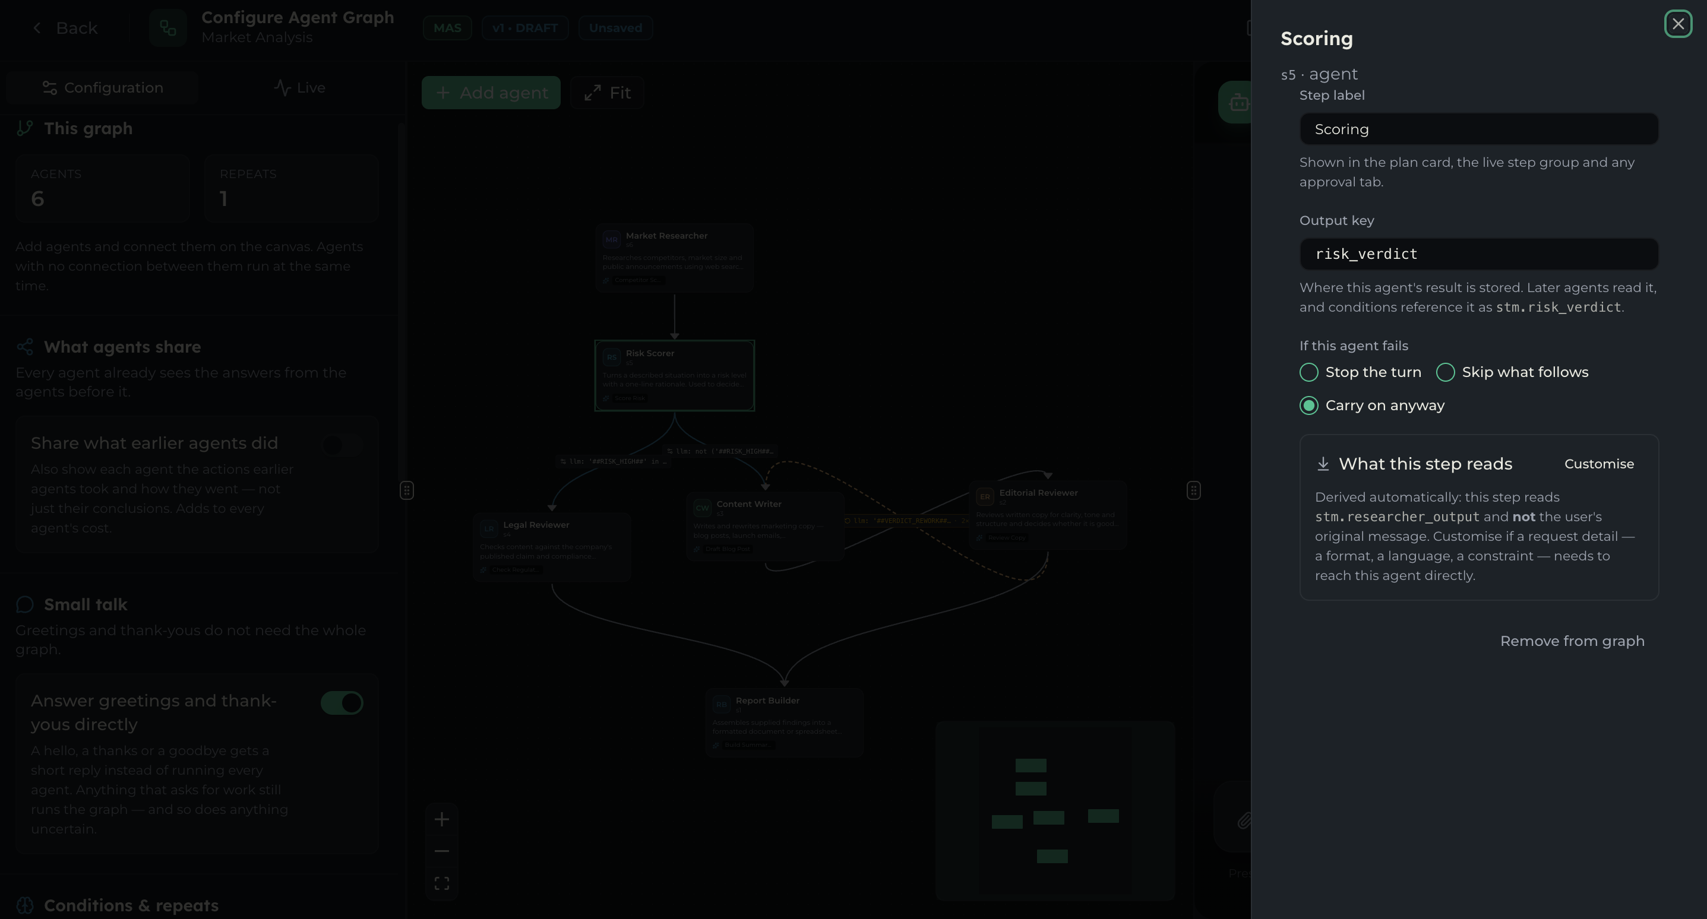Image resolution: width=1707 pixels, height=919 pixels.
Task: Click the Conditions & repeats icon
Action: point(25,905)
